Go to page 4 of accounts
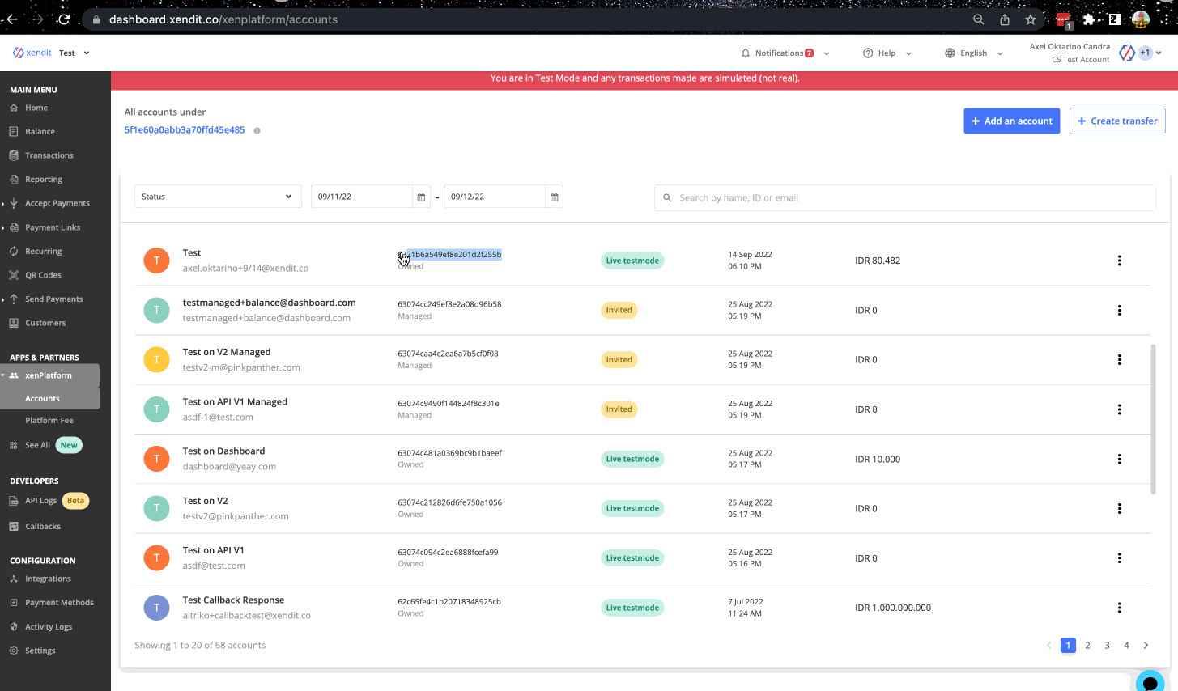Image resolution: width=1178 pixels, height=691 pixels. point(1126,645)
